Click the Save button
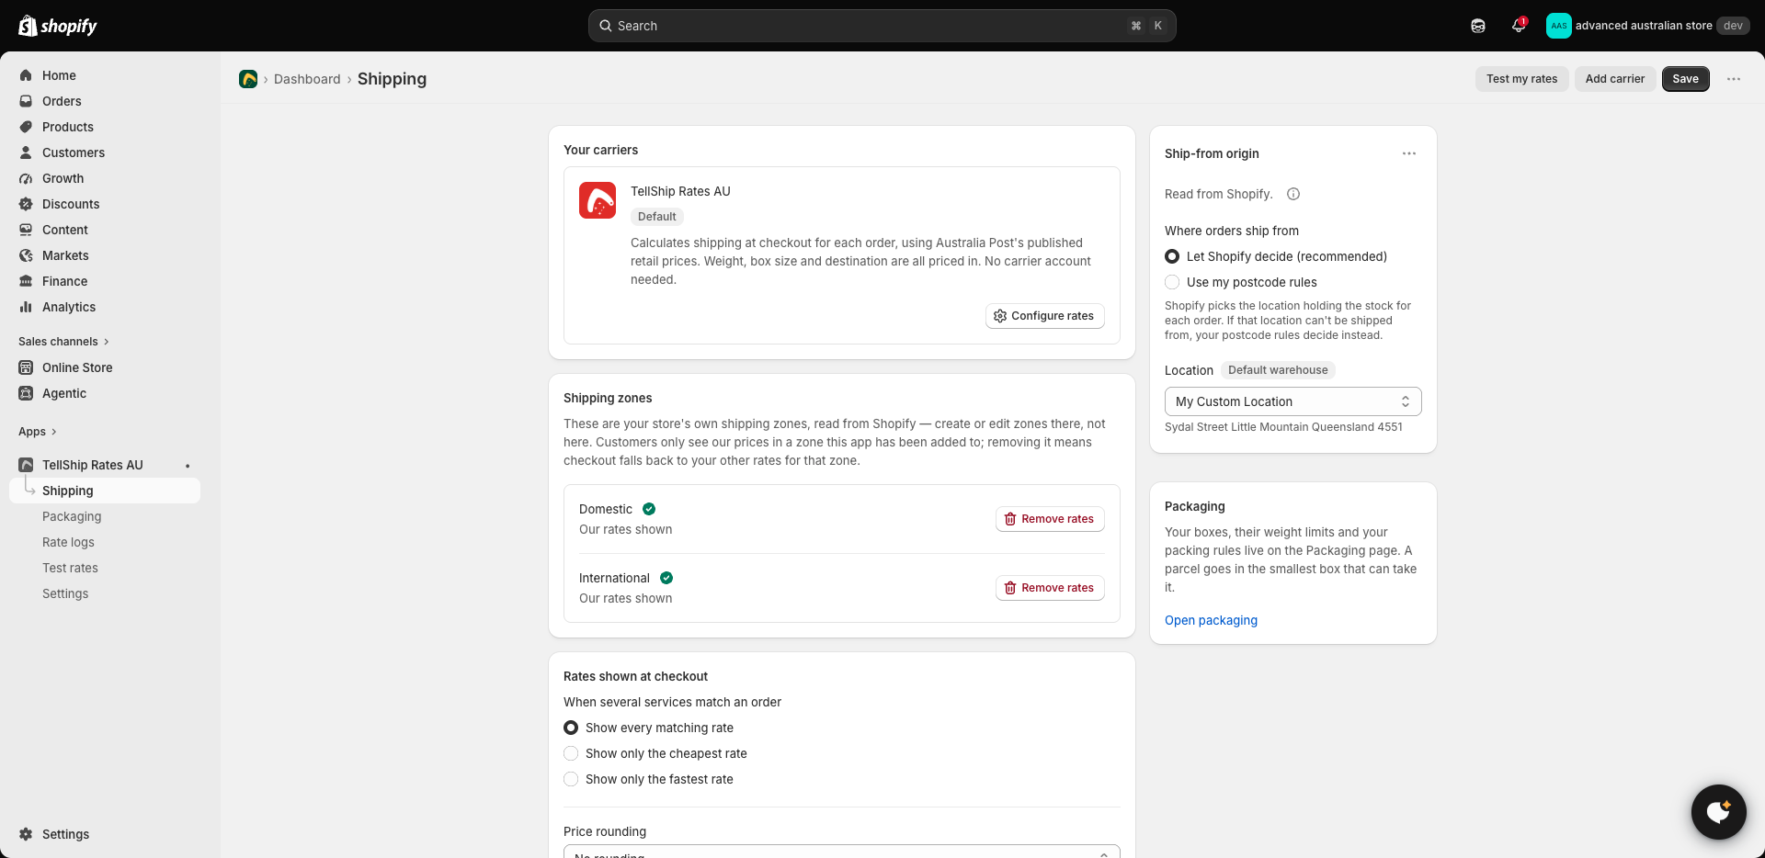This screenshot has width=1765, height=858. (1686, 79)
